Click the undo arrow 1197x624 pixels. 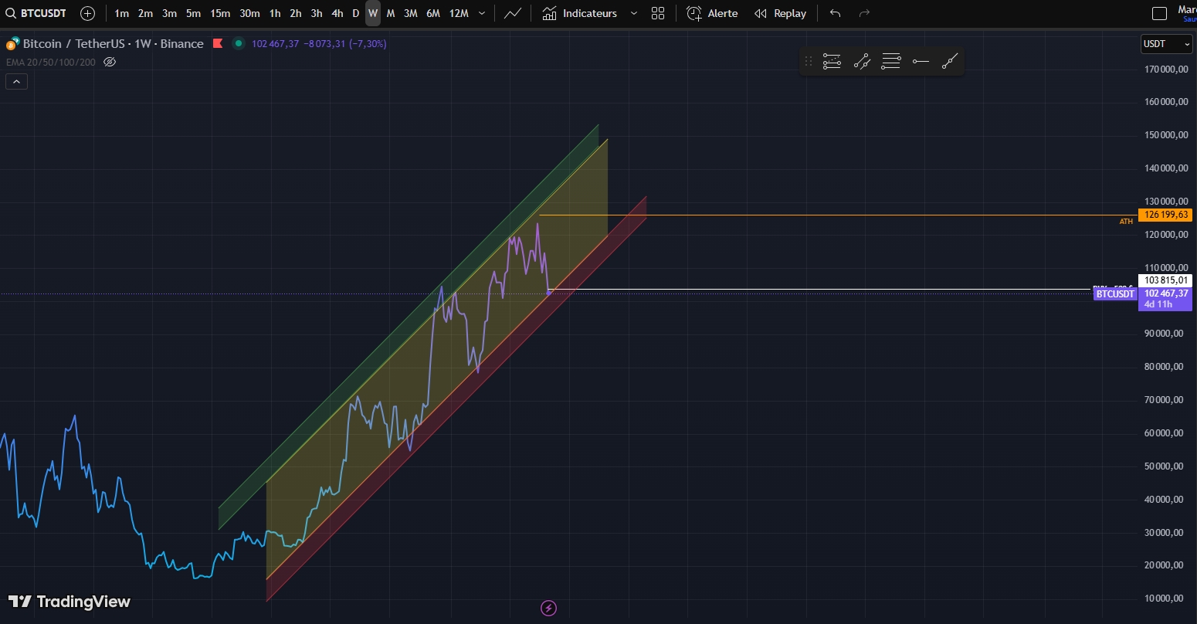coord(835,13)
